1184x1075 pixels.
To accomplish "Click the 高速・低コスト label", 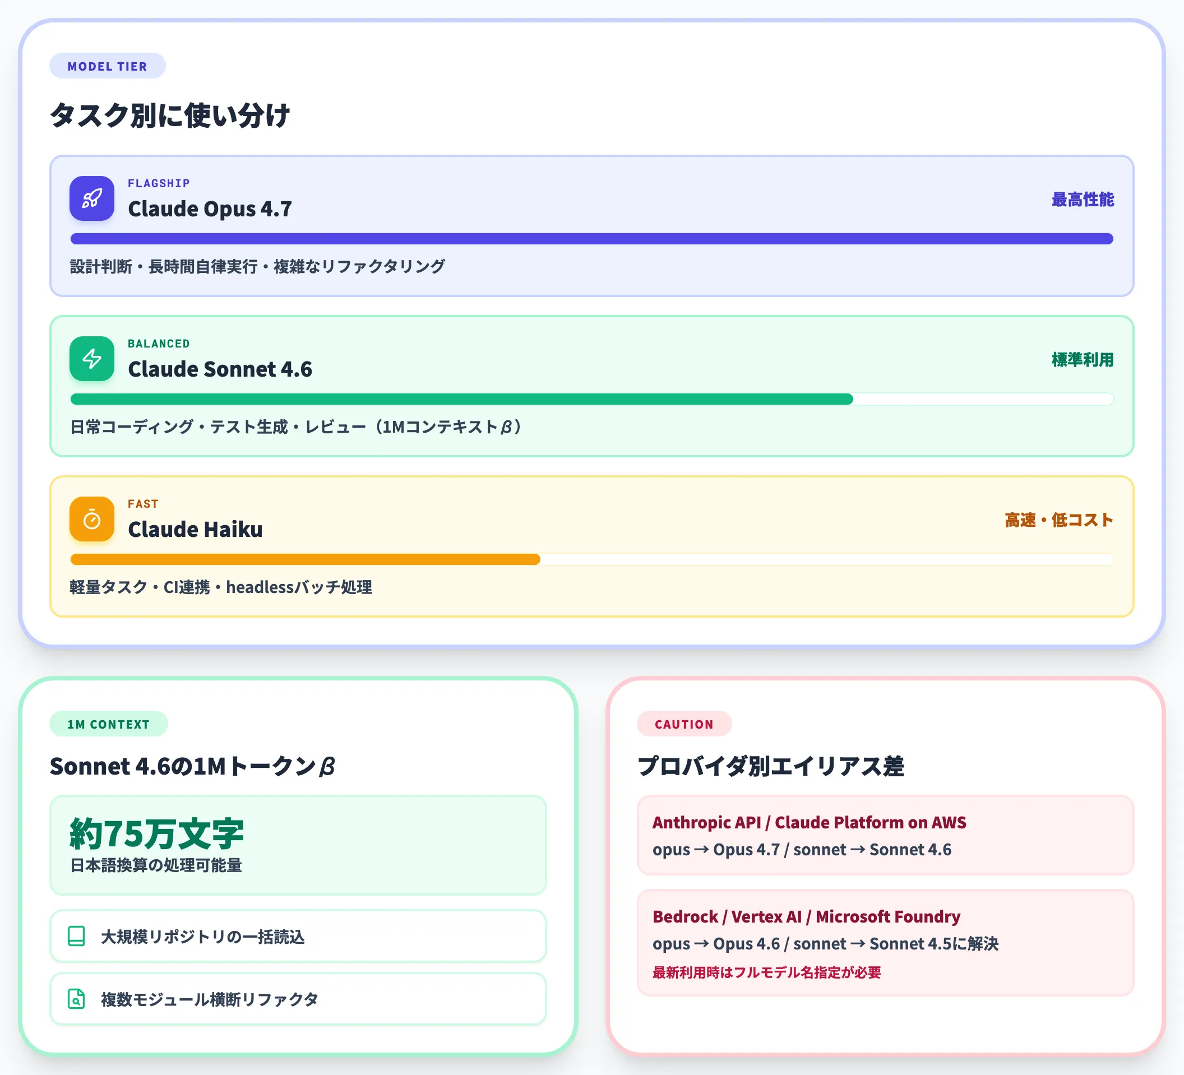I will [1059, 520].
